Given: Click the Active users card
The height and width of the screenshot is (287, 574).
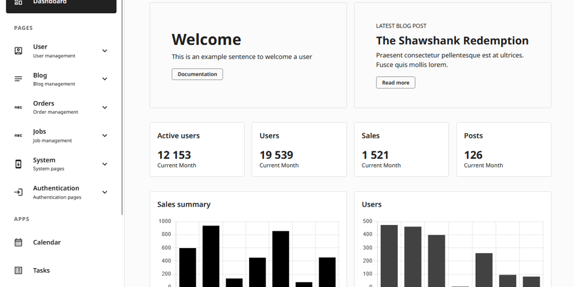Looking at the screenshot, I should point(197,150).
